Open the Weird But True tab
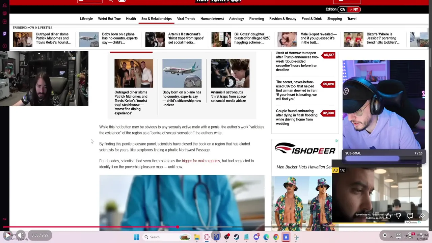 pos(109,19)
